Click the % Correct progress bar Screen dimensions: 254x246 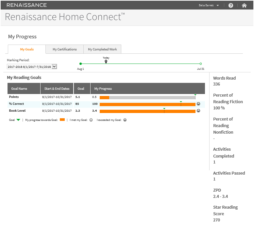tap(147, 104)
